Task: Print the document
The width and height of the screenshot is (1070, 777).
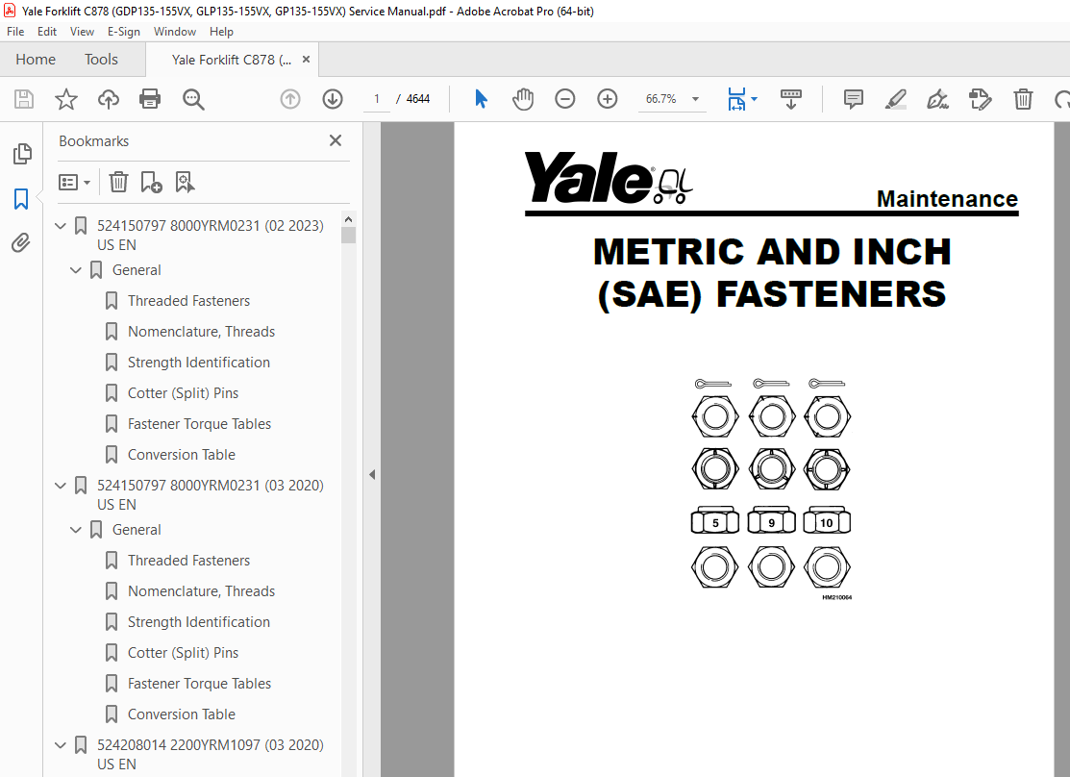Action: 150,99
